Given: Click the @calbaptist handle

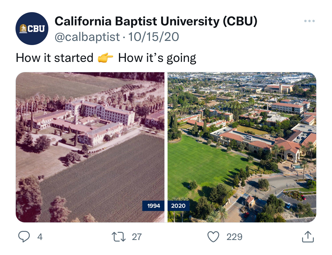Looking at the screenshot, I should [x=87, y=37].
